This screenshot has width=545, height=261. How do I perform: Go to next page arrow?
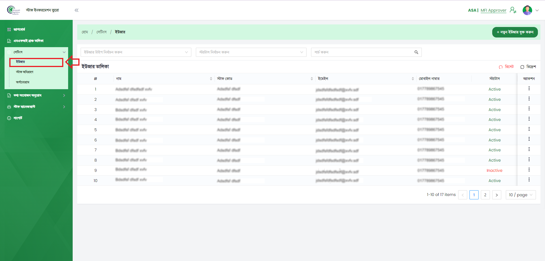(497, 195)
